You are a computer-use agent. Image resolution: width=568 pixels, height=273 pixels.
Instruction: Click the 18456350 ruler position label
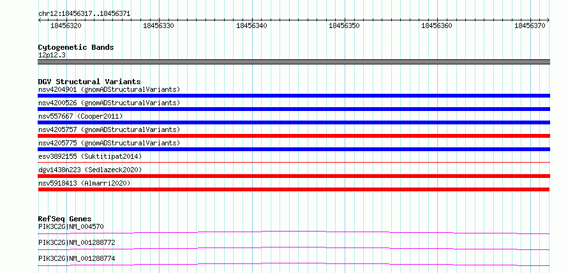(344, 26)
